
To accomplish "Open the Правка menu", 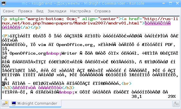I will click(25, 11).
